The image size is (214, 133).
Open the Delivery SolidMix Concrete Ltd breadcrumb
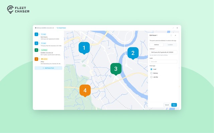[x=44, y=28]
